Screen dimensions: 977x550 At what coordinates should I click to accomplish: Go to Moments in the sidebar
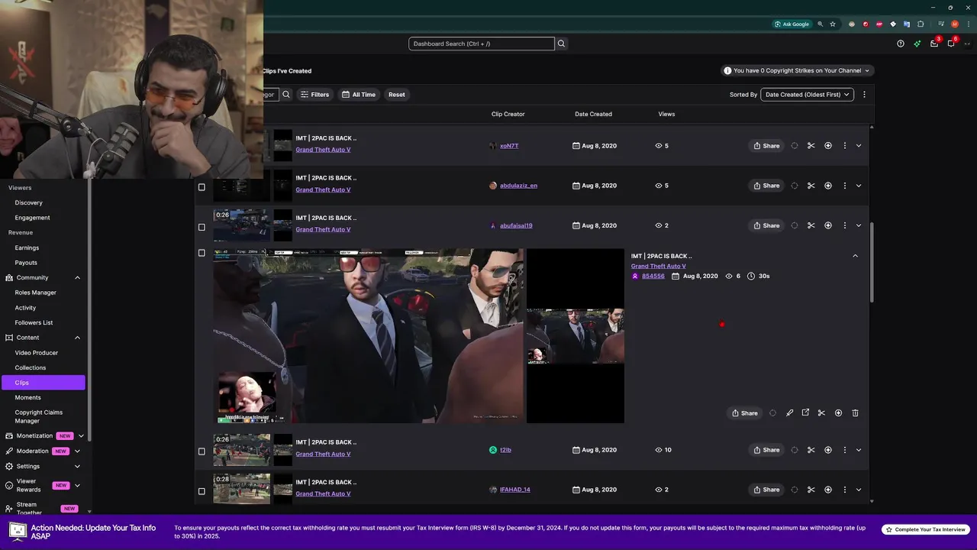click(x=27, y=397)
